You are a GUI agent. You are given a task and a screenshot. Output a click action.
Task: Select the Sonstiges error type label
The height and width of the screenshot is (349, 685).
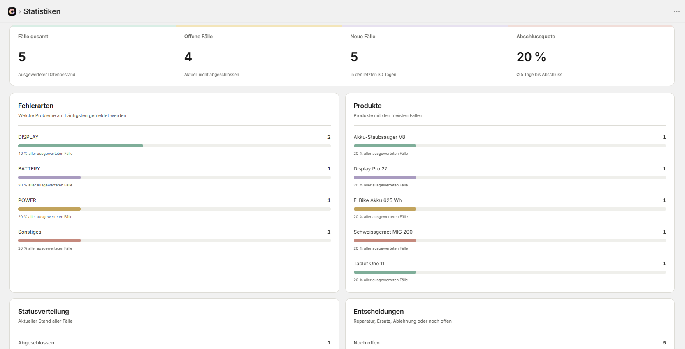(30, 232)
